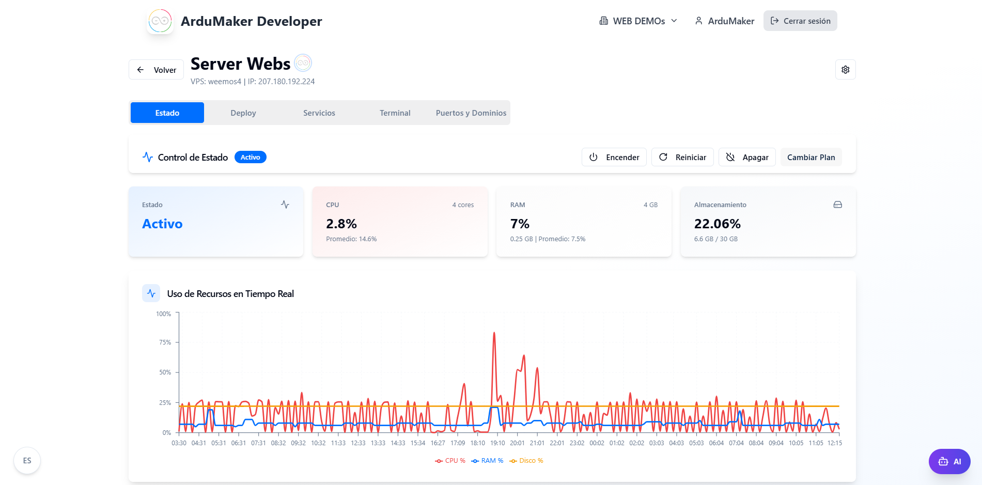Click the 0.25 GB RAM average text
982x485 pixels.
[548, 239]
